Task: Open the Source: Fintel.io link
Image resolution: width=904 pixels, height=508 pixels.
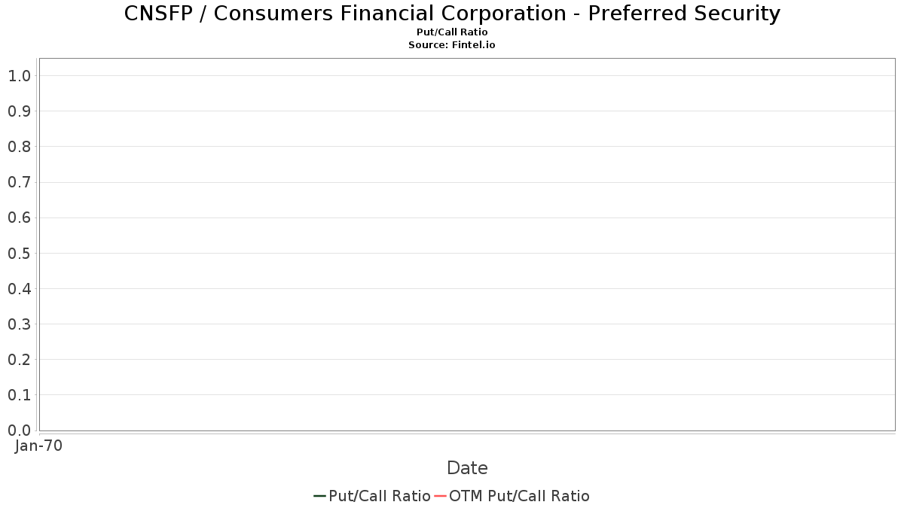Action: (x=452, y=45)
